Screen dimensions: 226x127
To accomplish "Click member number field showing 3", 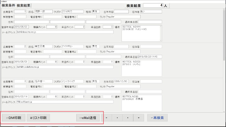I will pyautogui.click(x=20, y=81).
